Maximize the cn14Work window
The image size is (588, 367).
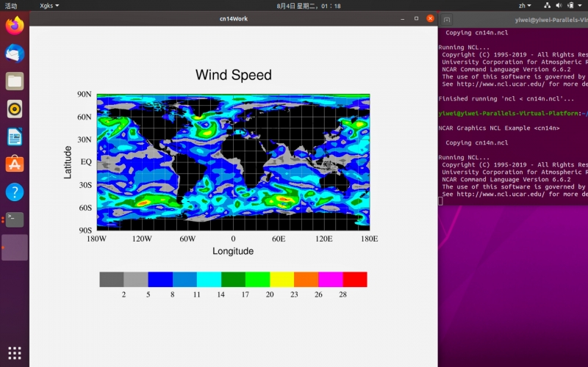coord(417,18)
